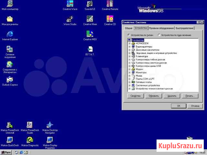Select Компьютер root in device tree
This screenshot has height=155, width=207.
pyautogui.click(x=138, y=40)
